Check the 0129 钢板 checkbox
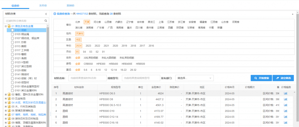This screenshot has height=127, width=299. point(12,70)
